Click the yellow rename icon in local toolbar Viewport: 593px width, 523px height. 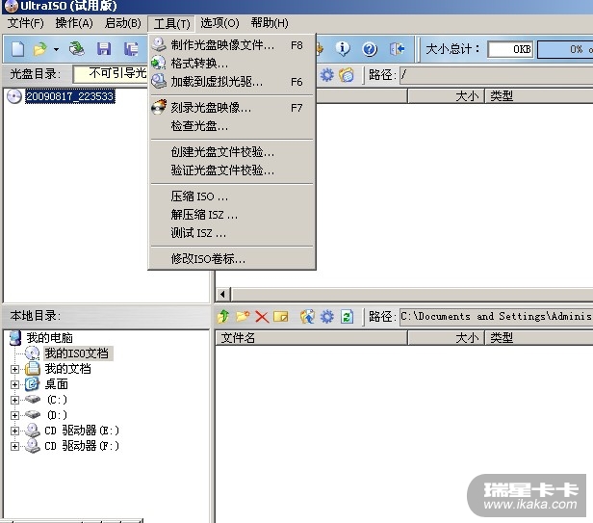pos(281,316)
